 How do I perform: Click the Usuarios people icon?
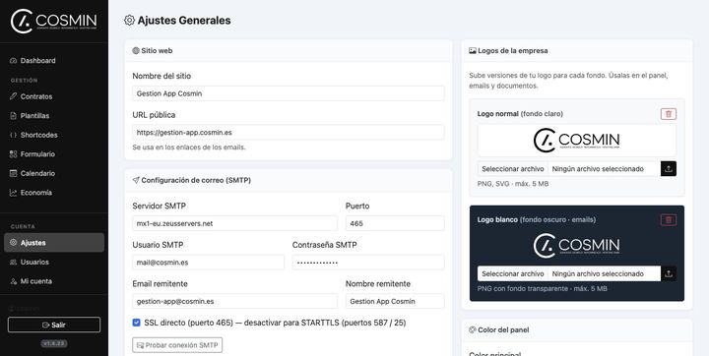13,262
